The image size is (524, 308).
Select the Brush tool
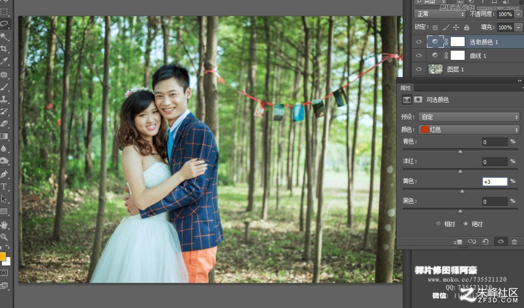coord(4,87)
